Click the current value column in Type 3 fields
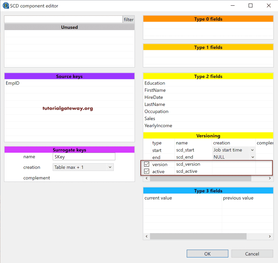278x263 pixels. tap(158, 198)
